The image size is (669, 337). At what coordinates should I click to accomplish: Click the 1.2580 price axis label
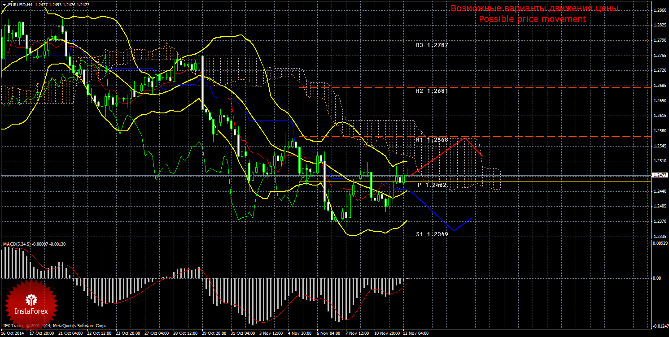point(660,131)
